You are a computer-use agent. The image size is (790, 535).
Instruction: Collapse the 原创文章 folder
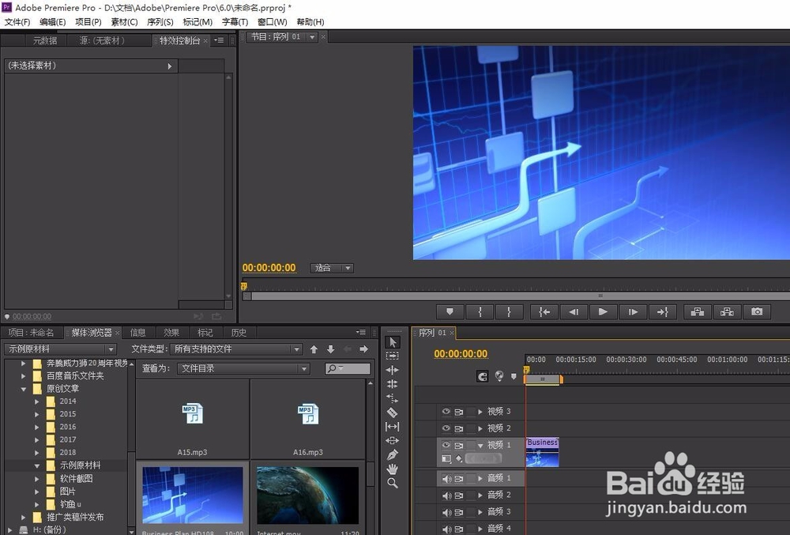(24, 389)
